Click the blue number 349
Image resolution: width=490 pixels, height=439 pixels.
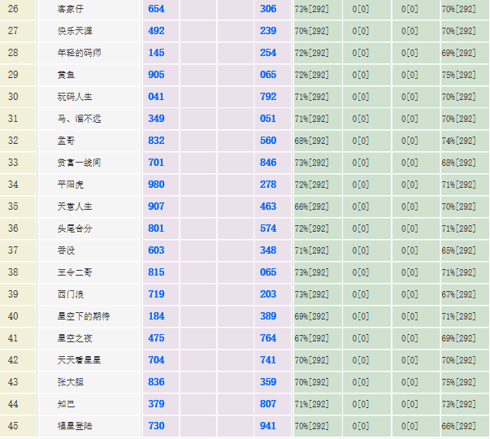[x=156, y=119]
